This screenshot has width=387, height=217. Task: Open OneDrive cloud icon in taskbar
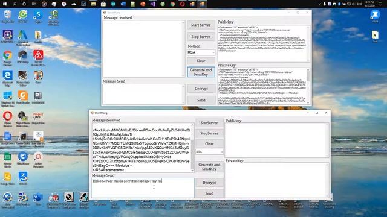pos(74,4)
